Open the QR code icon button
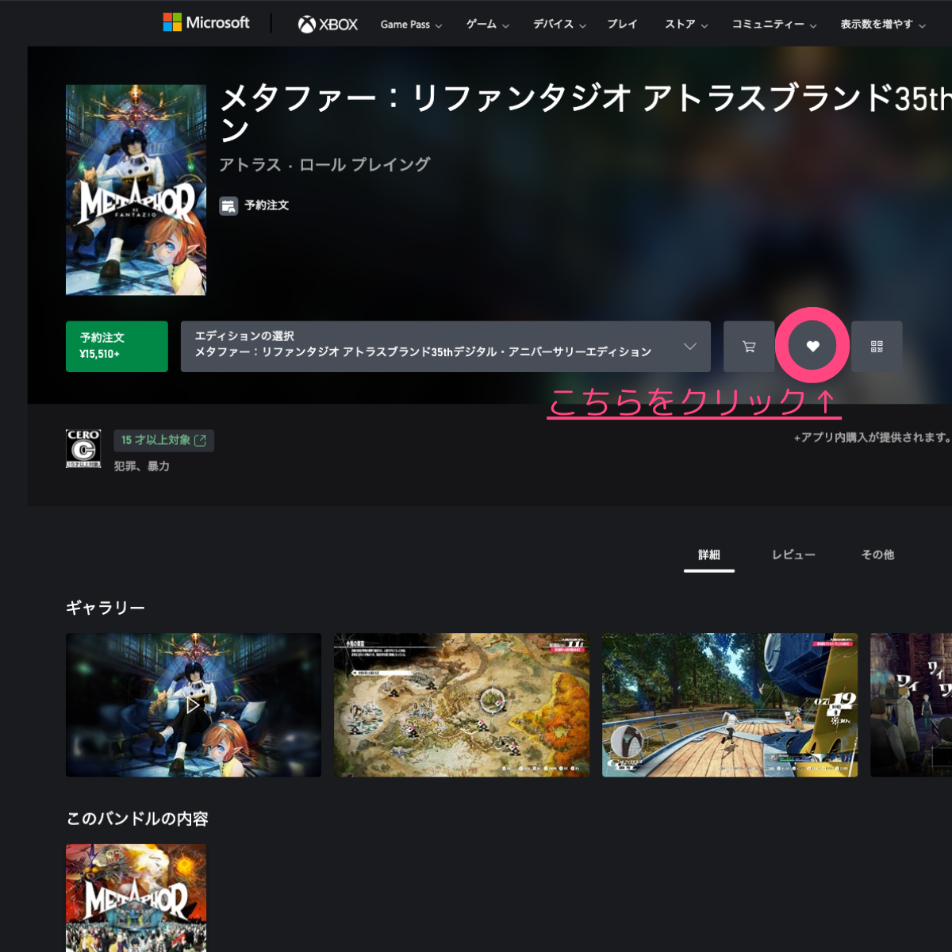The height and width of the screenshot is (952, 952). tap(877, 347)
